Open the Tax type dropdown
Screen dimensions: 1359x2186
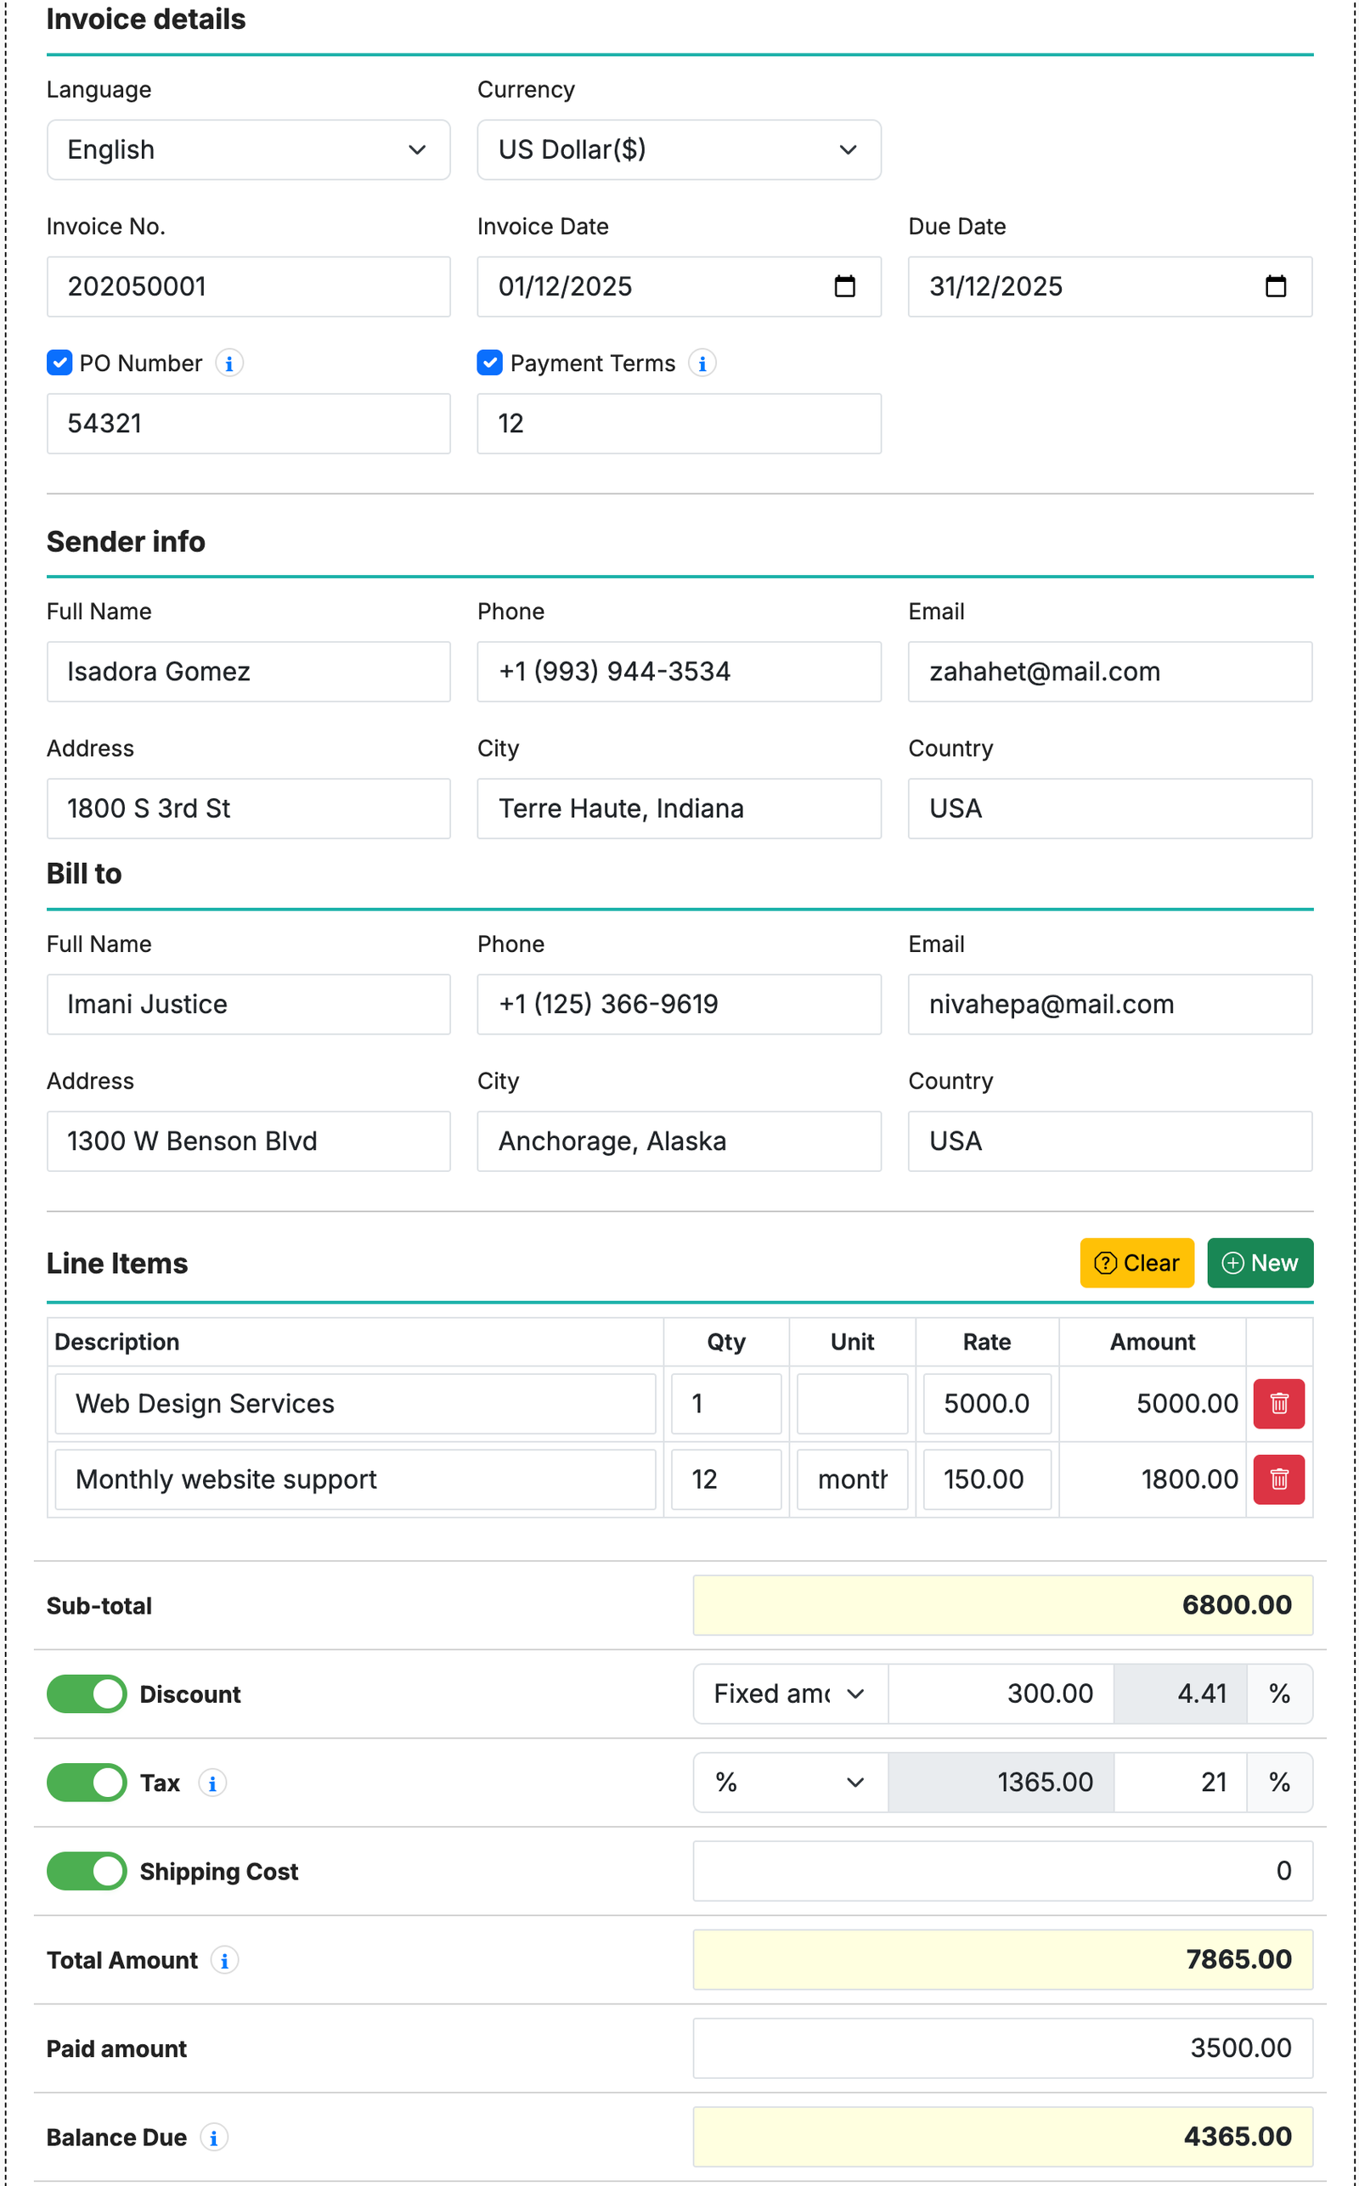click(x=790, y=1783)
